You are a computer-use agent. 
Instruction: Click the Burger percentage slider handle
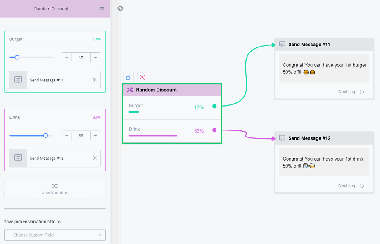17,57
